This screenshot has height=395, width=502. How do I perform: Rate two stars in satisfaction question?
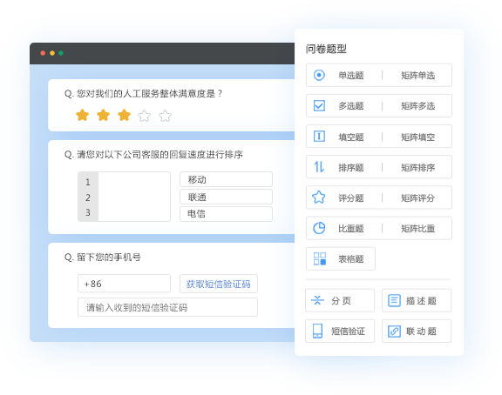click(x=103, y=115)
